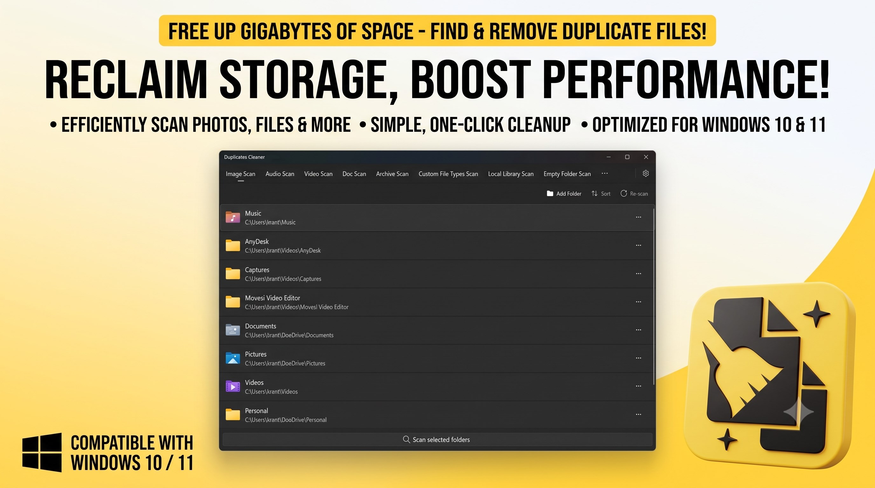Click the Pictures folder icon
This screenshot has width=875, height=488.
[x=233, y=358]
